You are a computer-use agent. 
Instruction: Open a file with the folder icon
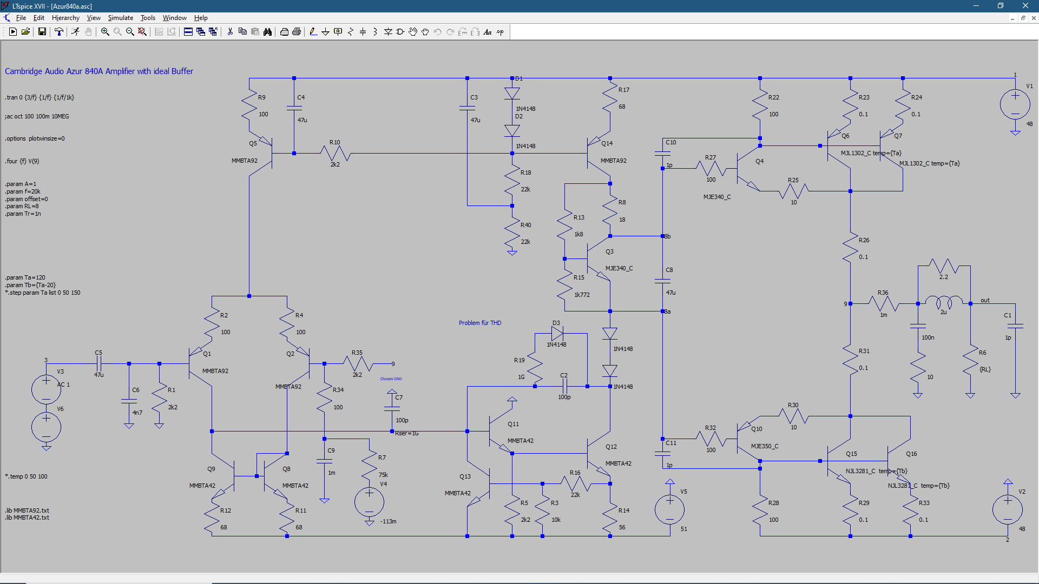(x=25, y=32)
